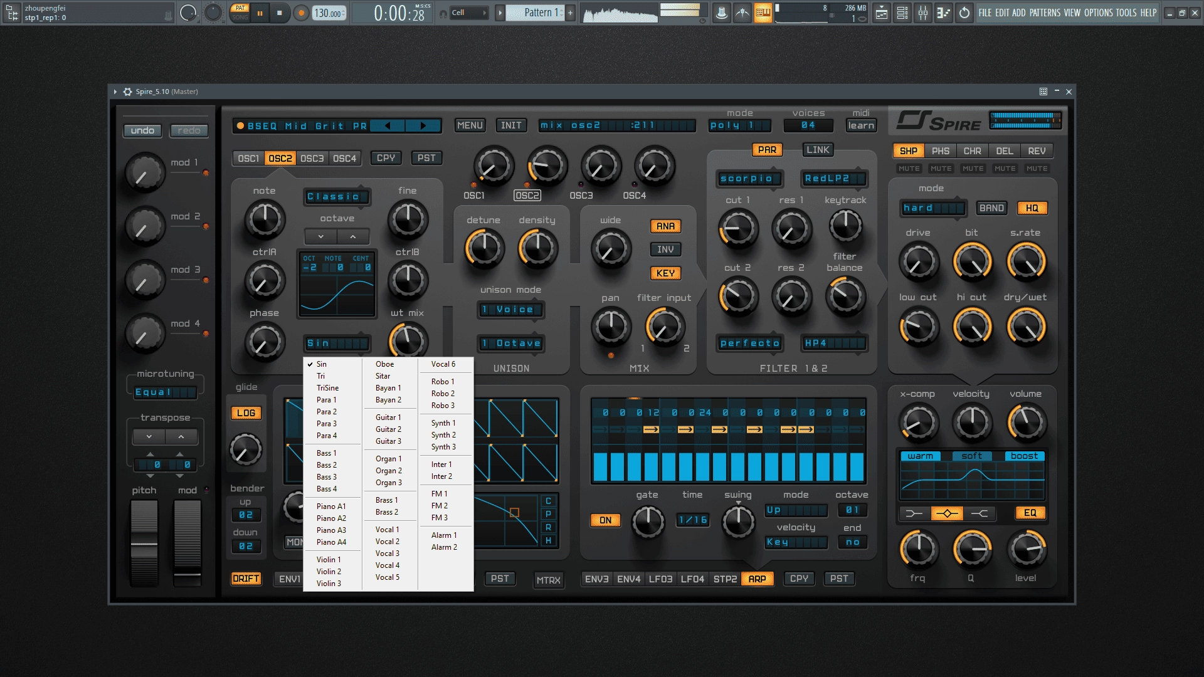Open the scorpio filter 1 type dropdown
The image size is (1204, 677).
click(x=749, y=179)
